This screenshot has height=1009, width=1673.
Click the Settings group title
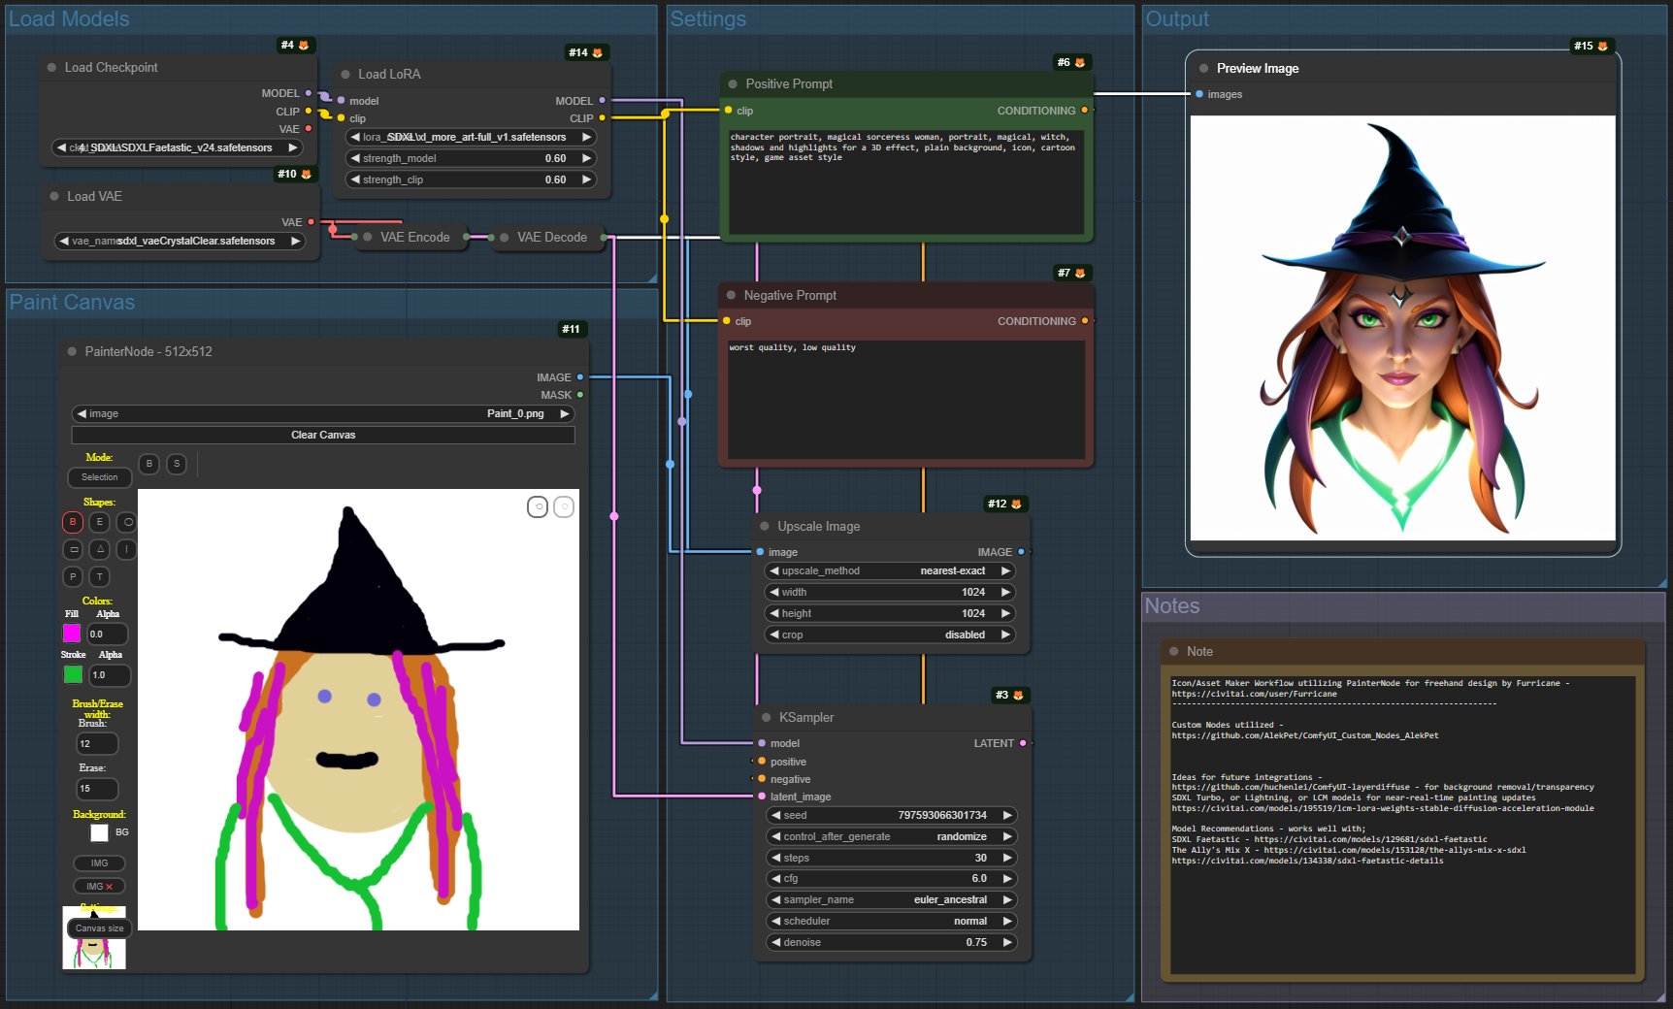(x=707, y=19)
